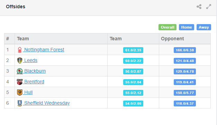
Task: Open the Leeds team link
Action: [30, 60]
